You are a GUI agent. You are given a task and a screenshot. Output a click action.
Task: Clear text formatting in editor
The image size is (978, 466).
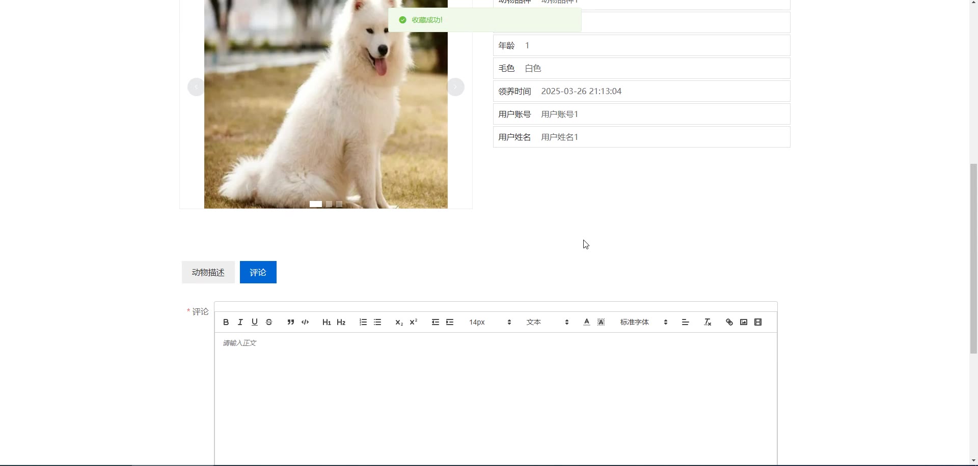point(708,322)
